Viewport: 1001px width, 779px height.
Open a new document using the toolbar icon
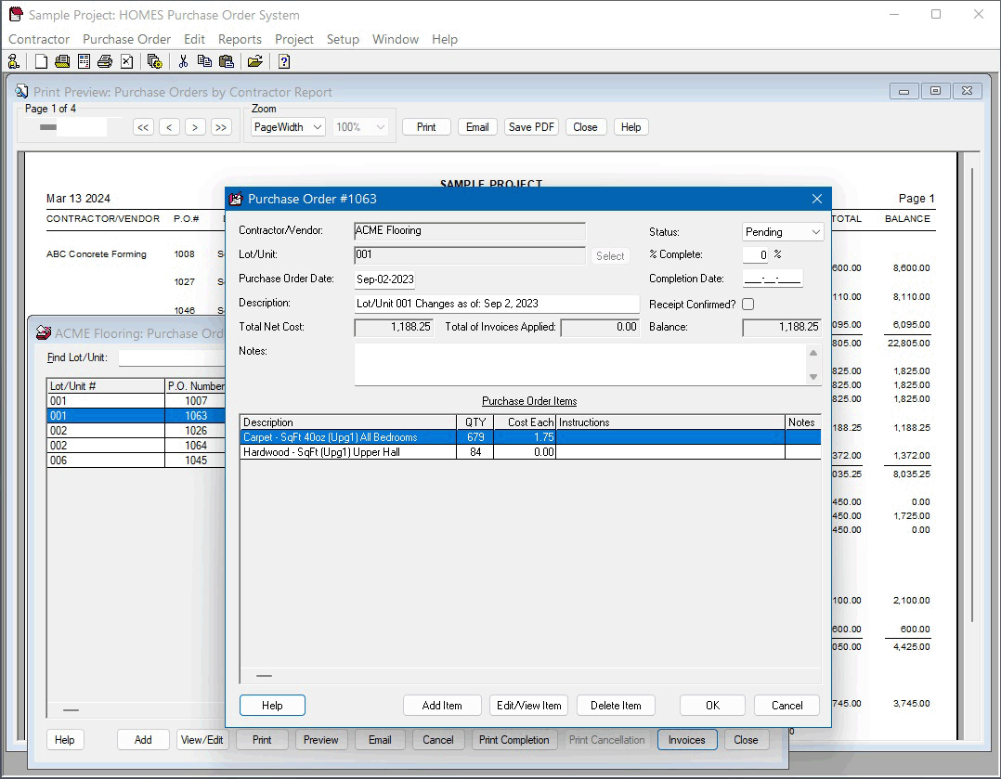pos(40,61)
